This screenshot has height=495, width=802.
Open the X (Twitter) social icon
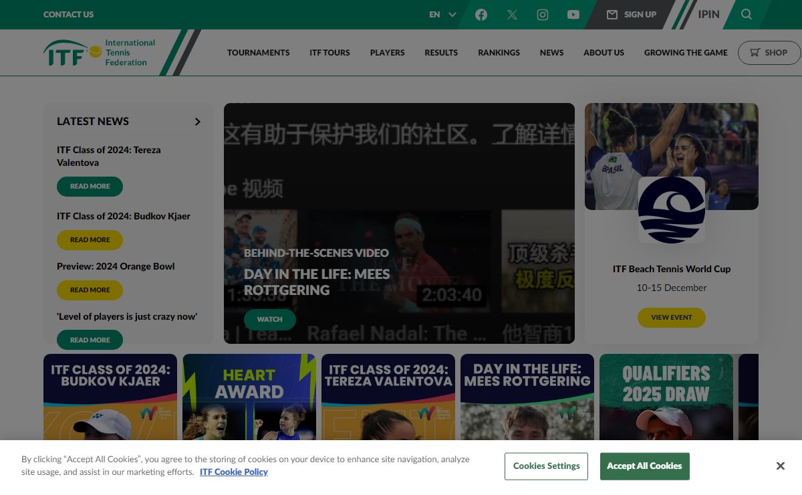(512, 15)
